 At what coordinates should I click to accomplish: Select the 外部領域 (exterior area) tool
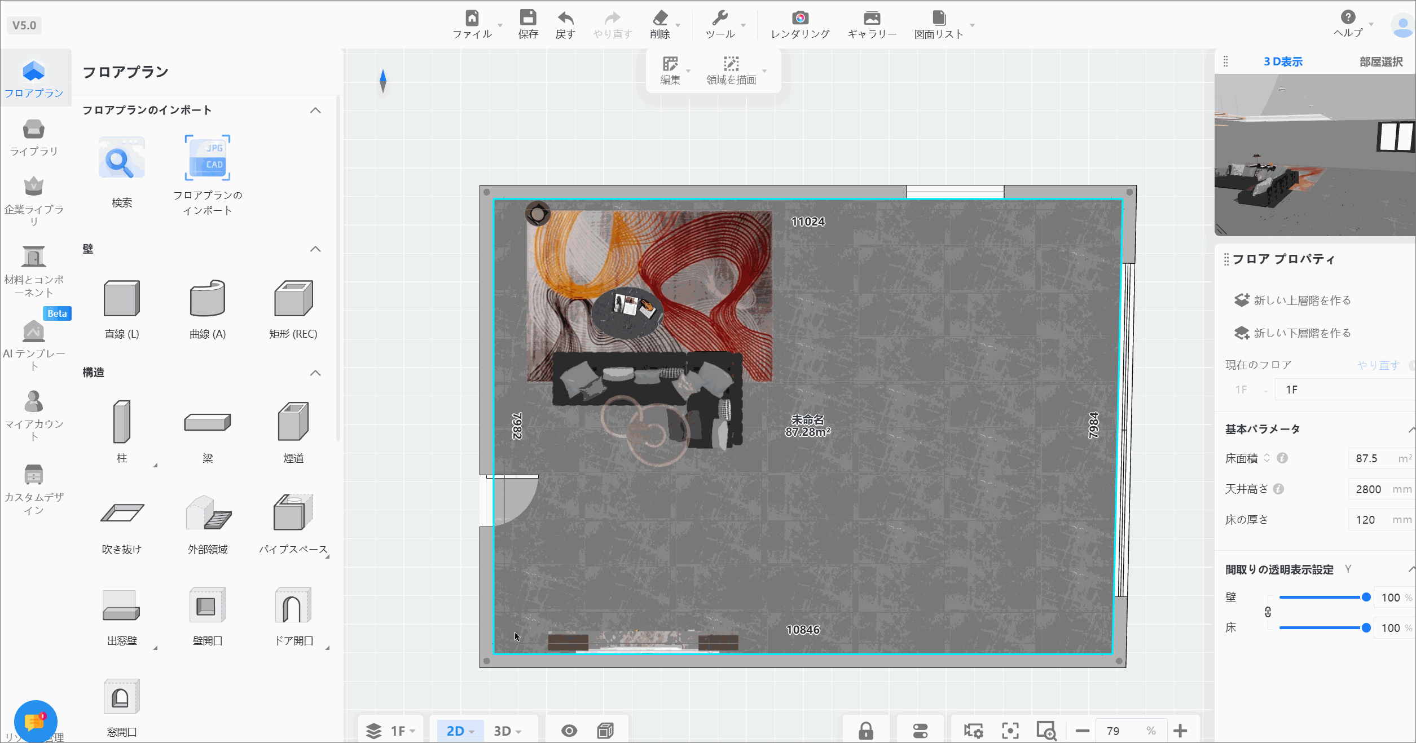pos(208,524)
